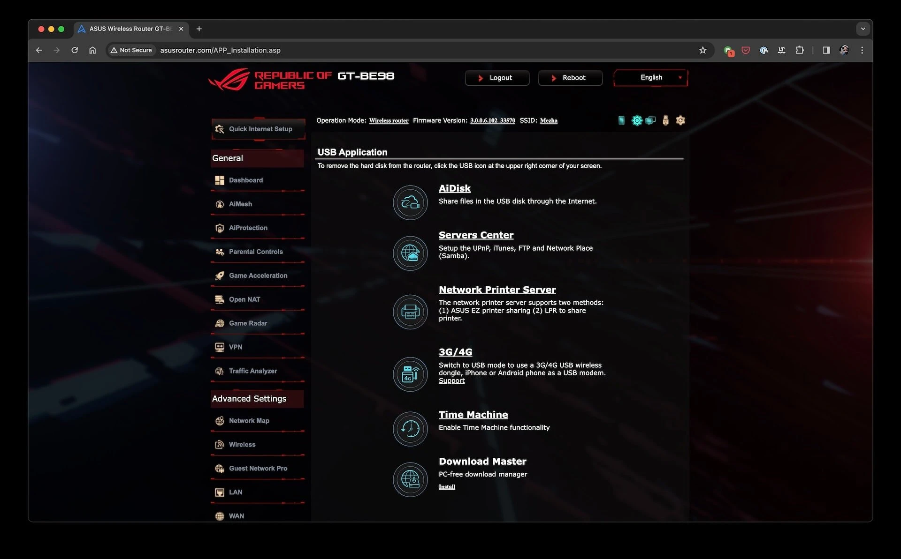The image size is (901, 559).
Task: Open the 1Password extension icon
Action: (764, 50)
